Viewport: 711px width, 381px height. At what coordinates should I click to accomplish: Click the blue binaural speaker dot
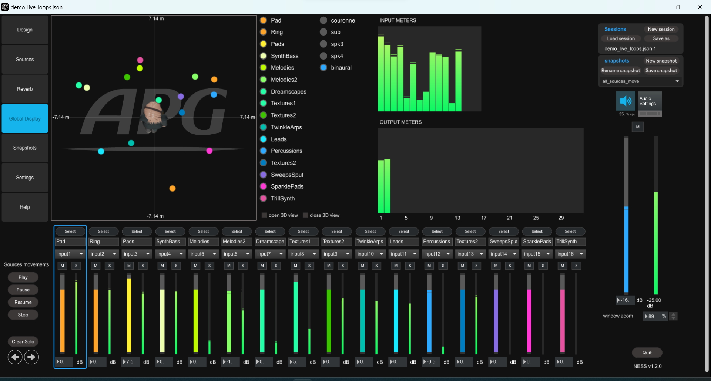(323, 68)
